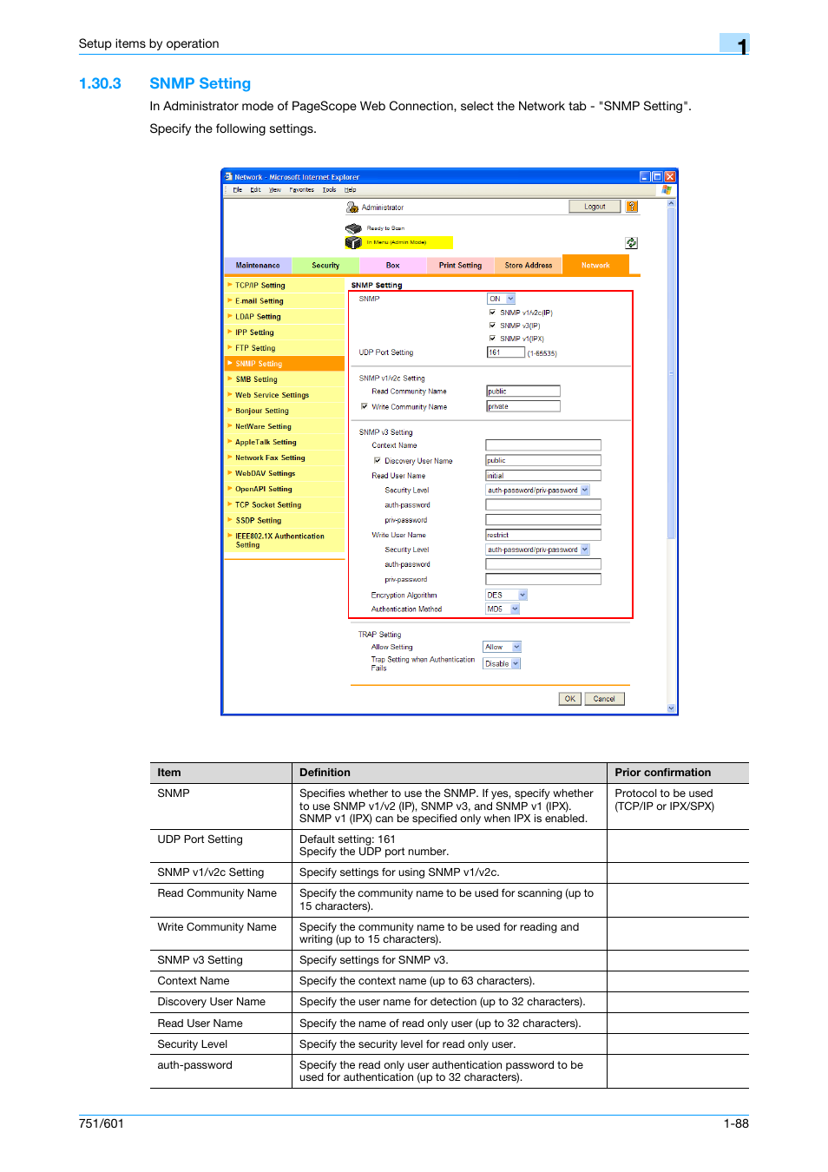Click the Cancel button

pyautogui.click(x=604, y=699)
